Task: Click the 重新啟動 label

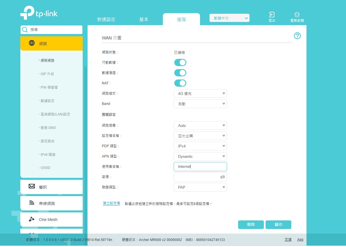Action: tap(297, 21)
